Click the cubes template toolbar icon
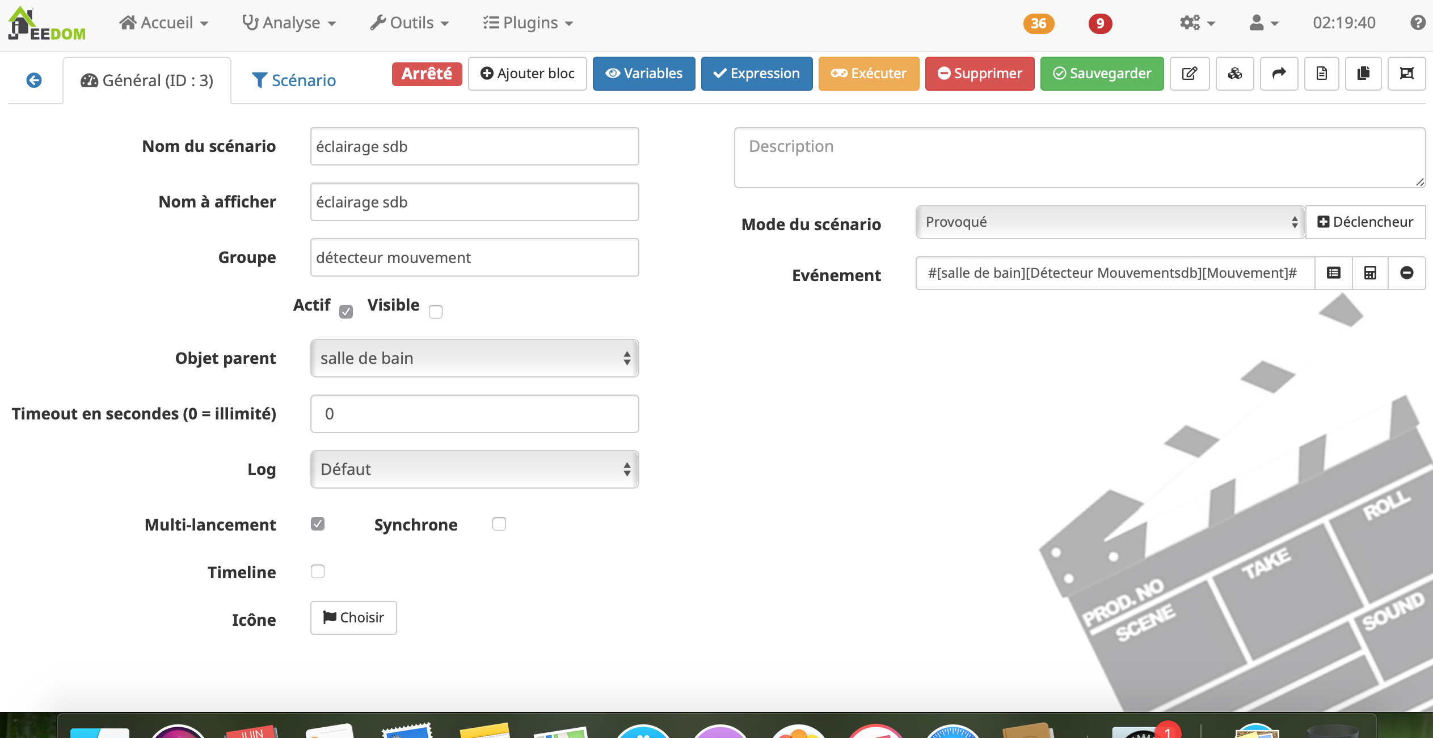The width and height of the screenshot is (1433, 738). pos(1234,73)
